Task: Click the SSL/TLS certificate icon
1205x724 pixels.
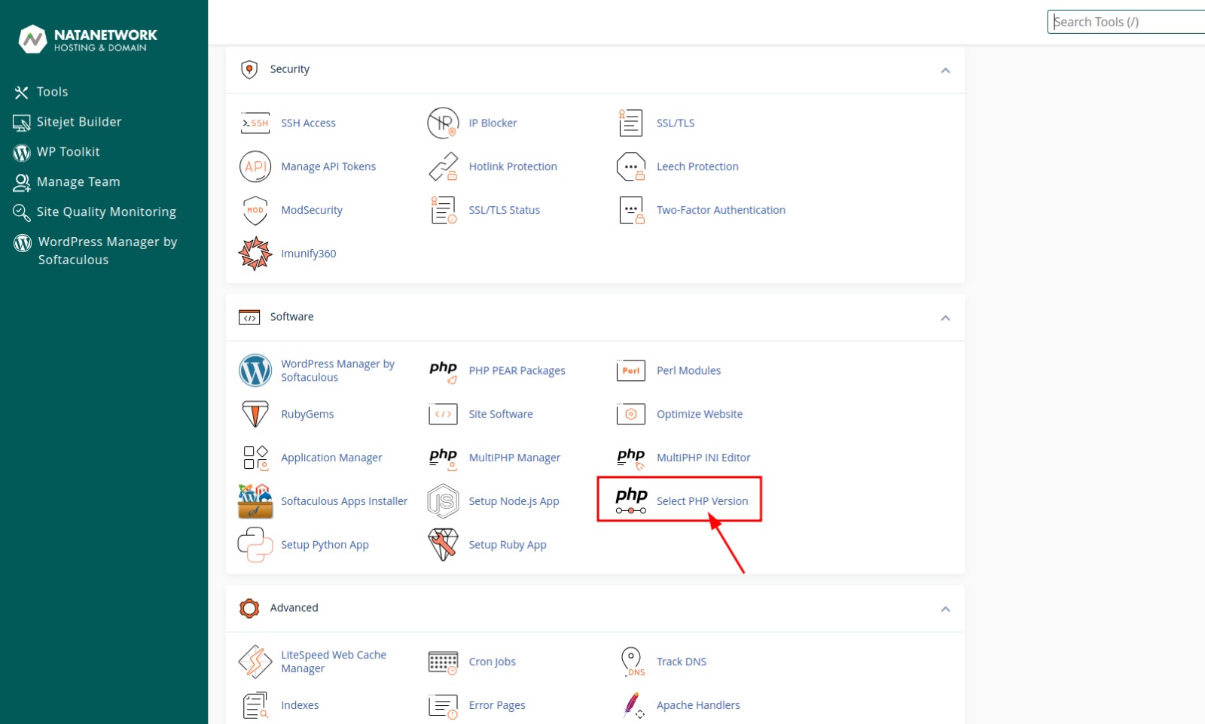Action: pos(630,123)
